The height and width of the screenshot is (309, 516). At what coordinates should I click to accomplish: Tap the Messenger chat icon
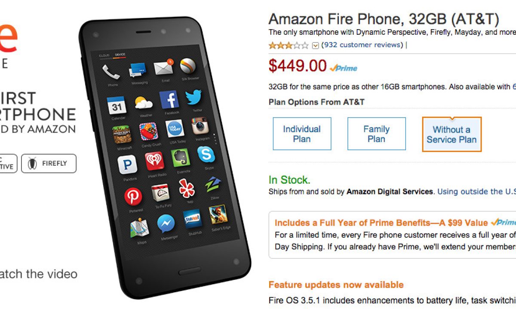[166, 223]
